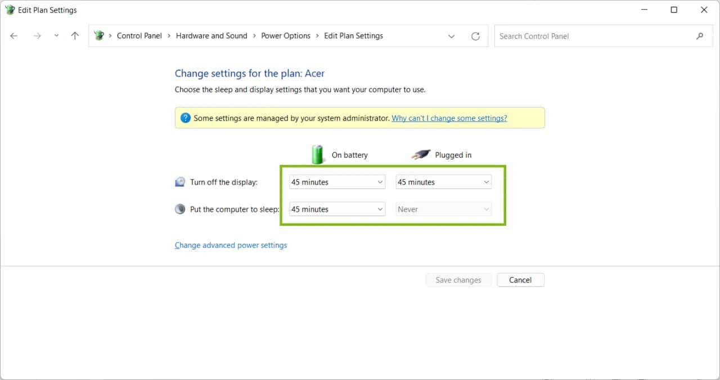Click the up-one-level arrow icon
The image size is (720, 380).
pyautogui.click(x=75, y=35)
